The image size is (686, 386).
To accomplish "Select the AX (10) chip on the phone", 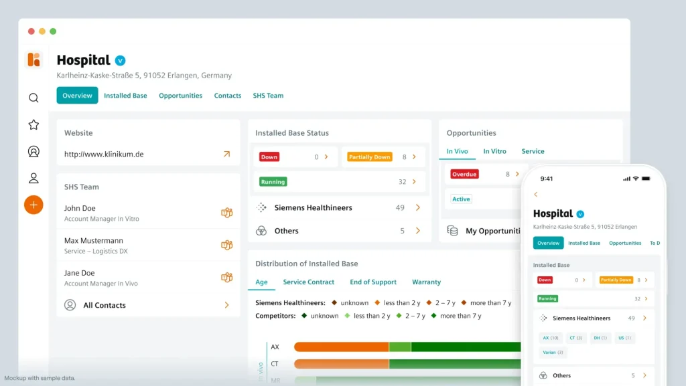I will 549,338.
